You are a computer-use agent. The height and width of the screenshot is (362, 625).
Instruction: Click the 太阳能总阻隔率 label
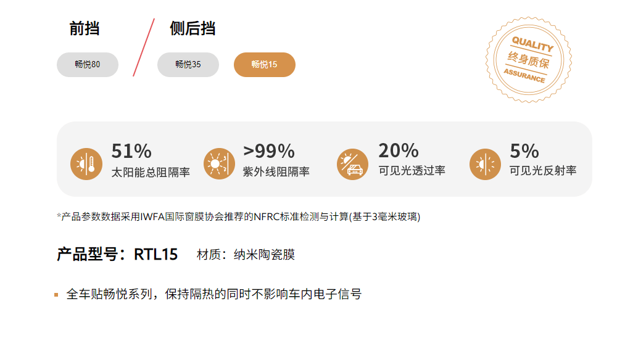pyautogui.click(x=151, y=172)
